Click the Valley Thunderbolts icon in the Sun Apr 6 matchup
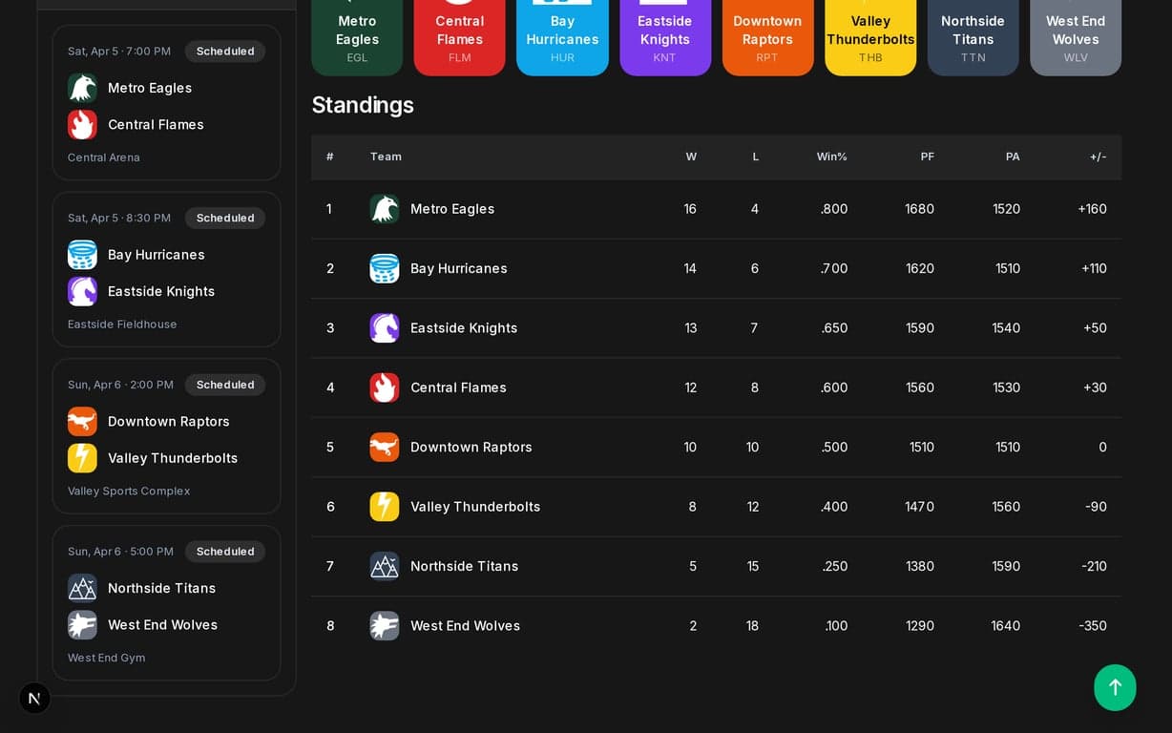 coord(82,458)
